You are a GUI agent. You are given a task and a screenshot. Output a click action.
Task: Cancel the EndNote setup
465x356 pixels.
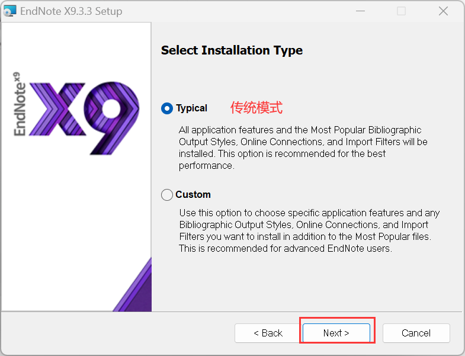point(416,333)
